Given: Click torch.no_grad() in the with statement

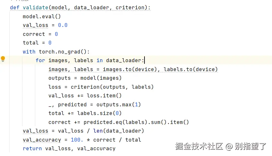Looking at the screenshot, I should pos(62,52).
